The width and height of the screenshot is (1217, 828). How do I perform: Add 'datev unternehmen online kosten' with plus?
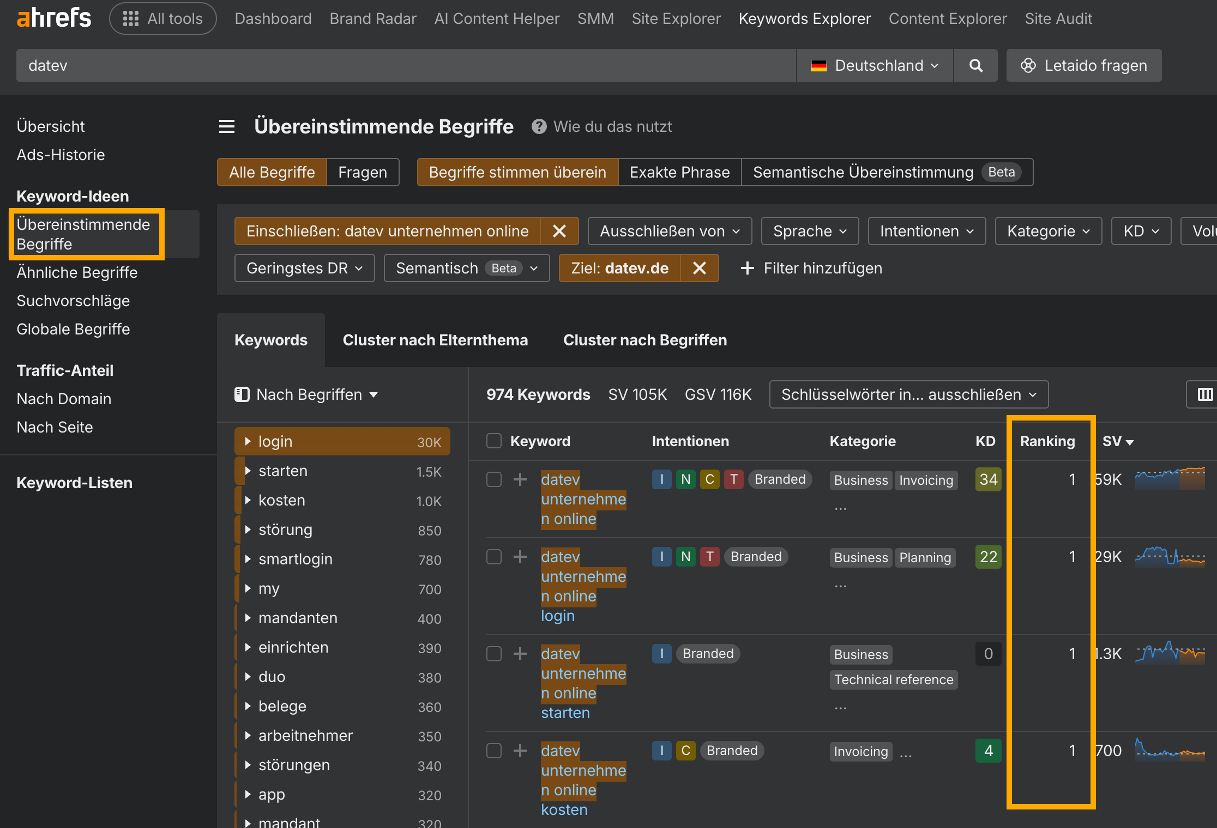click(520, 751)
